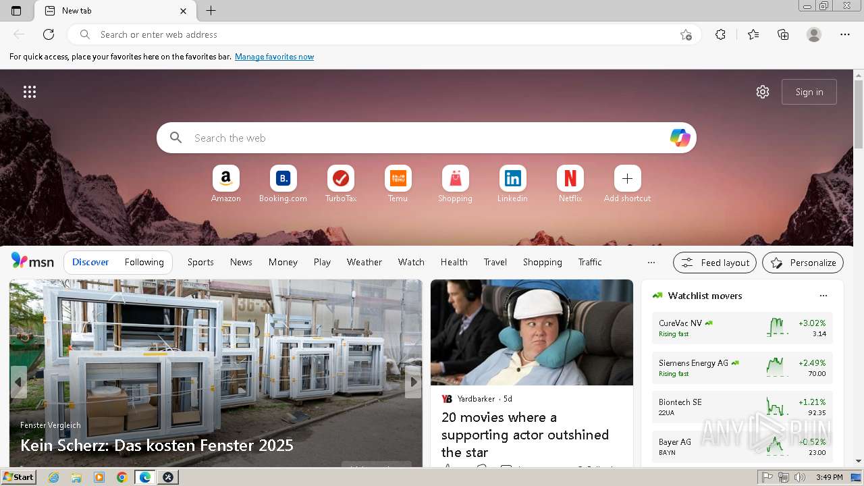The height and width of the screenshot is (486, 864).
Task: Add this page to favorites star icon
Action: click(686, 34)
